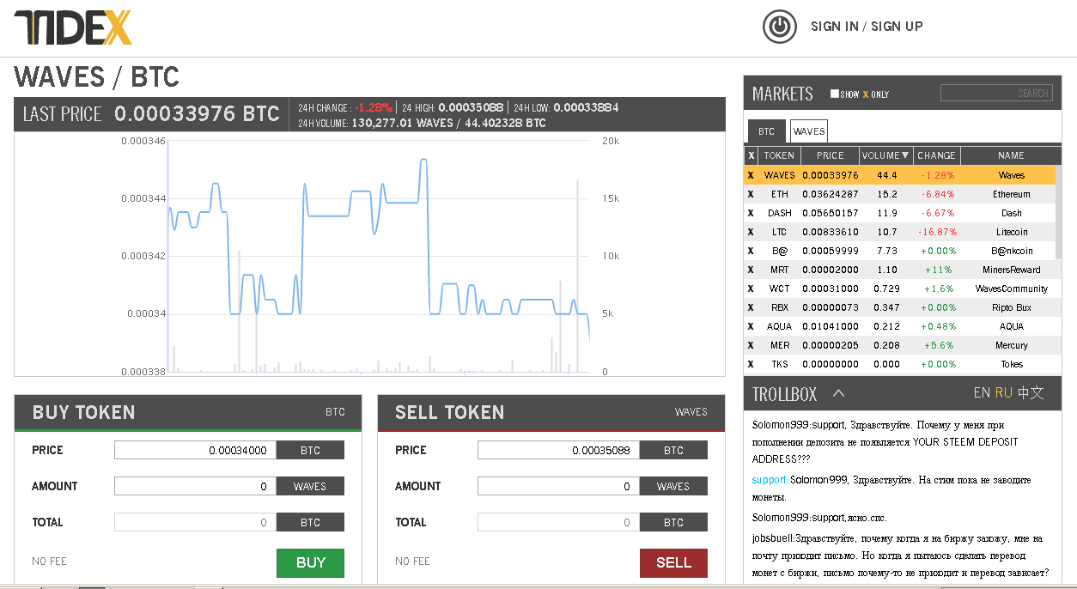
Task: Click the 24H High value 0.00035088
Action: tap(471, 107)
